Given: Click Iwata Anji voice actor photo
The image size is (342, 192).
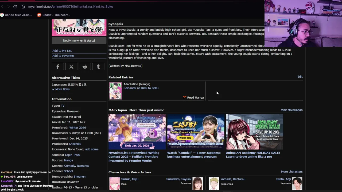Looking at the screenshot, I should [297, 184].
